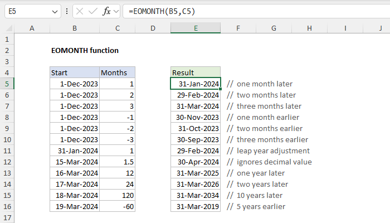Click start date cell 15-Mar-2024
The image size is (390, 223).
click(75, 162)
